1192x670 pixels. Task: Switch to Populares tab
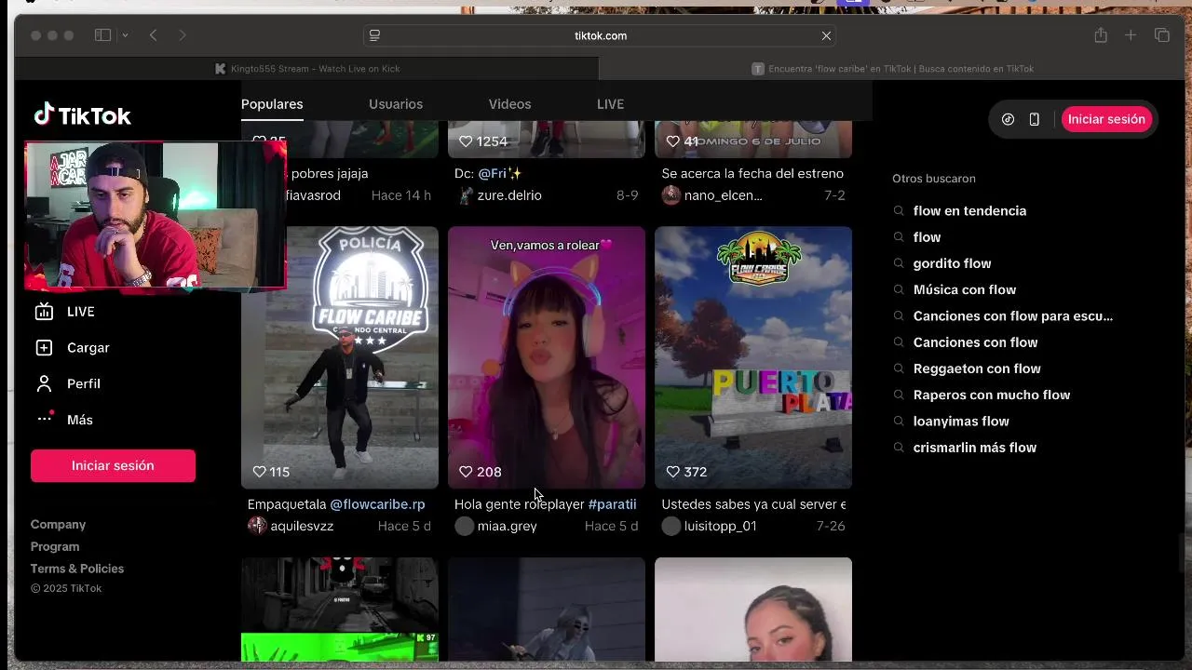[272, 104]
